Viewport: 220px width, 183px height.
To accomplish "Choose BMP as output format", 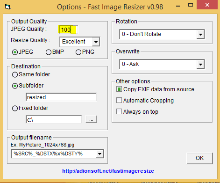I will 49,52.
